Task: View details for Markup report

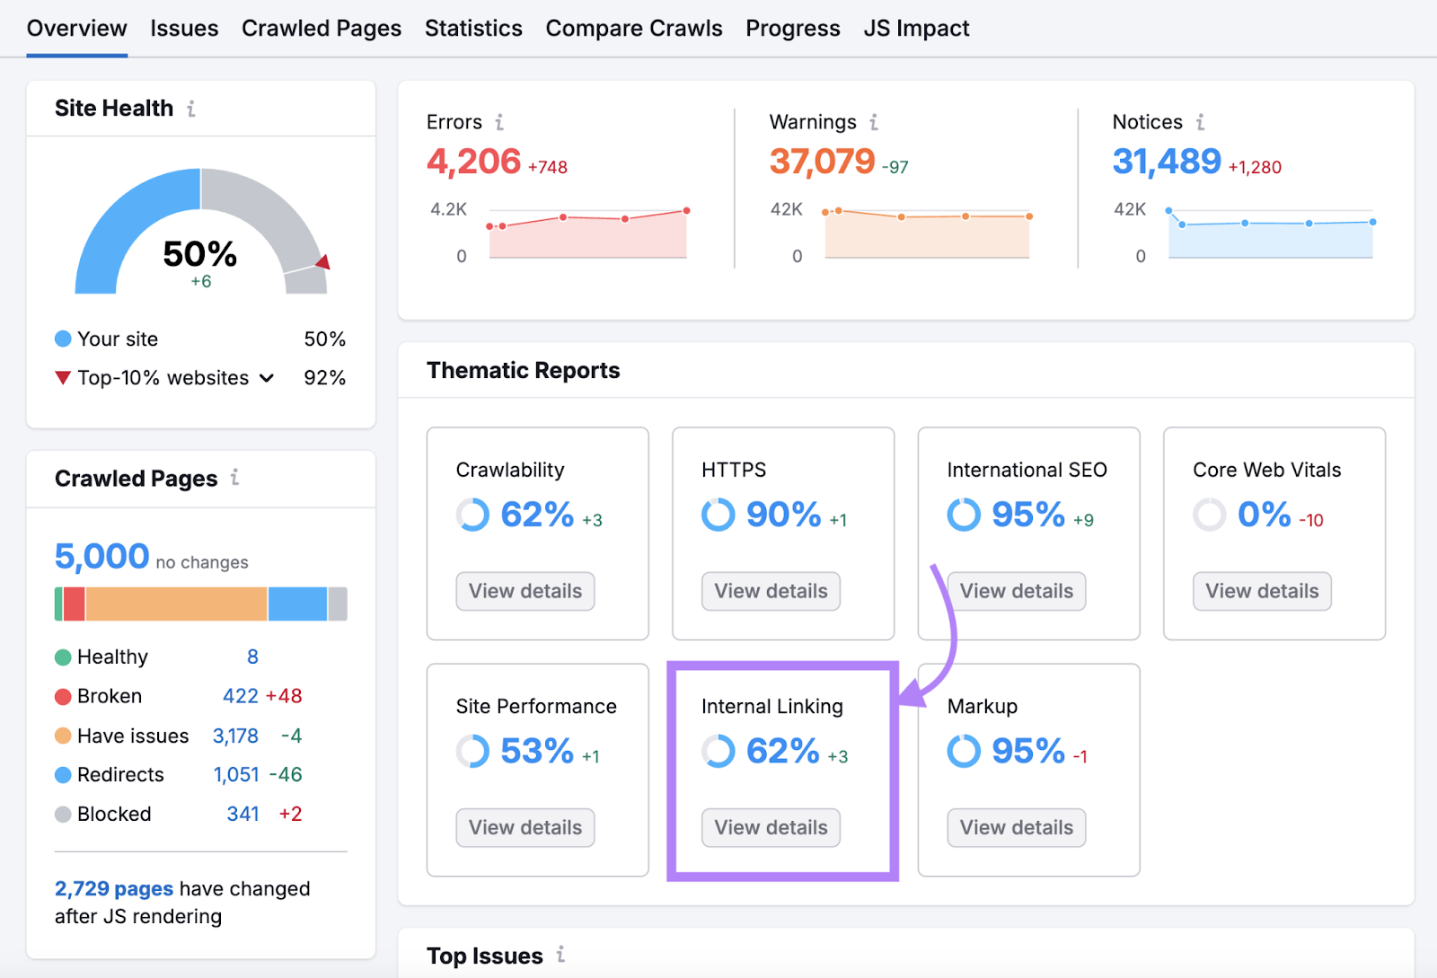Action: point(1017,827)
